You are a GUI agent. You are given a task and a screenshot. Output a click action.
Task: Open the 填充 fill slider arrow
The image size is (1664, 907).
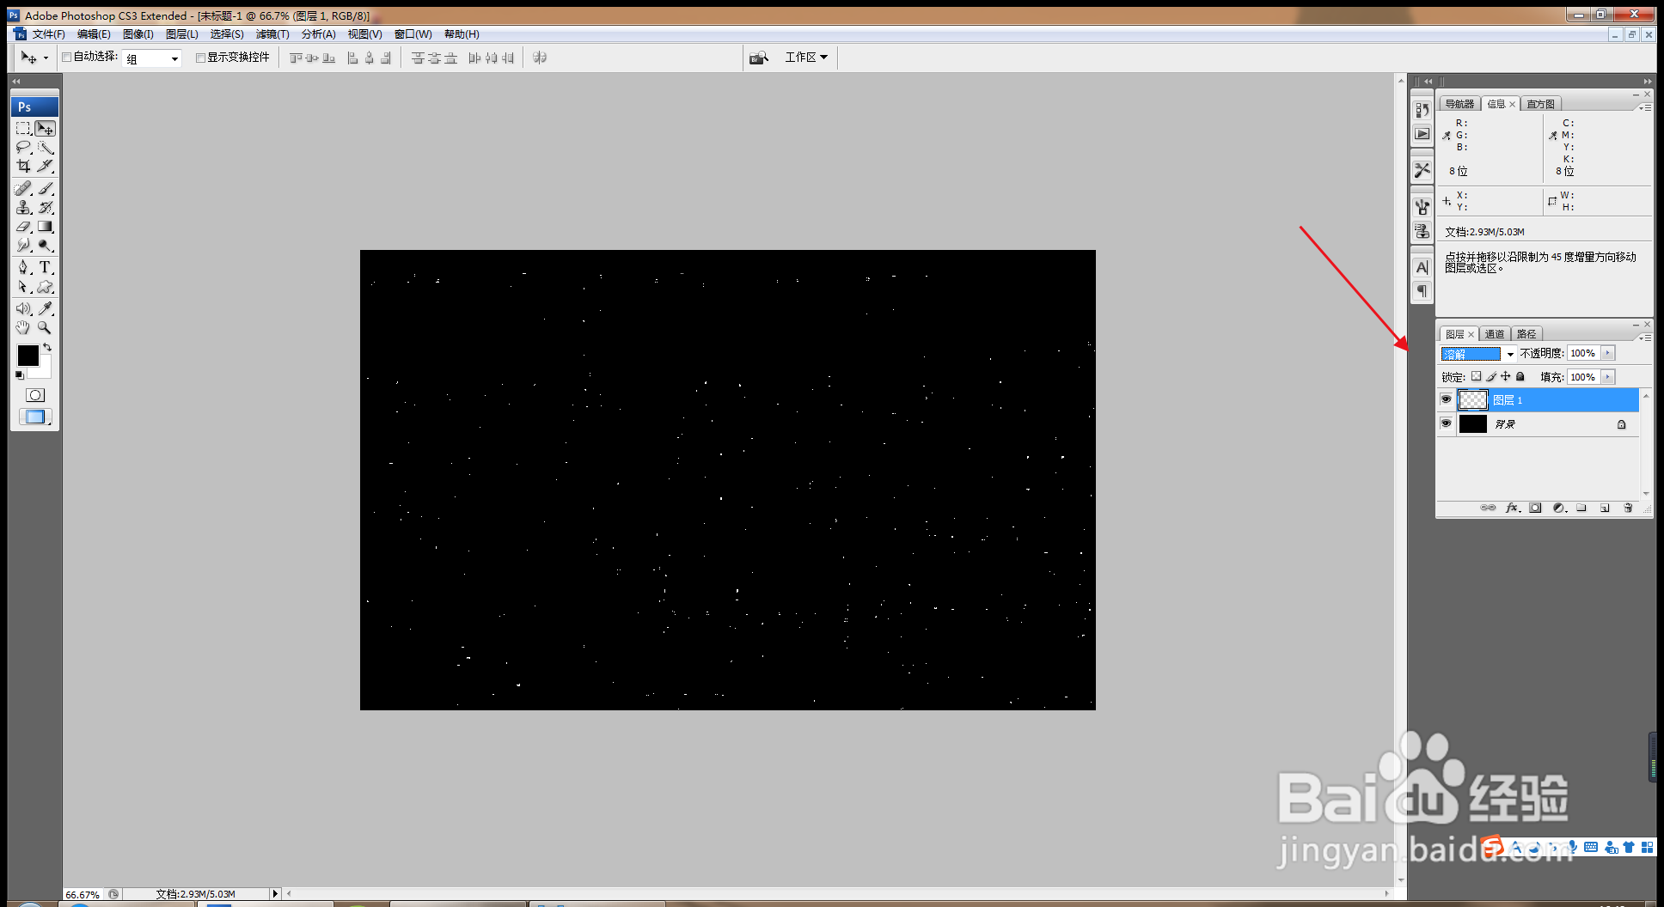(1607, 377)
